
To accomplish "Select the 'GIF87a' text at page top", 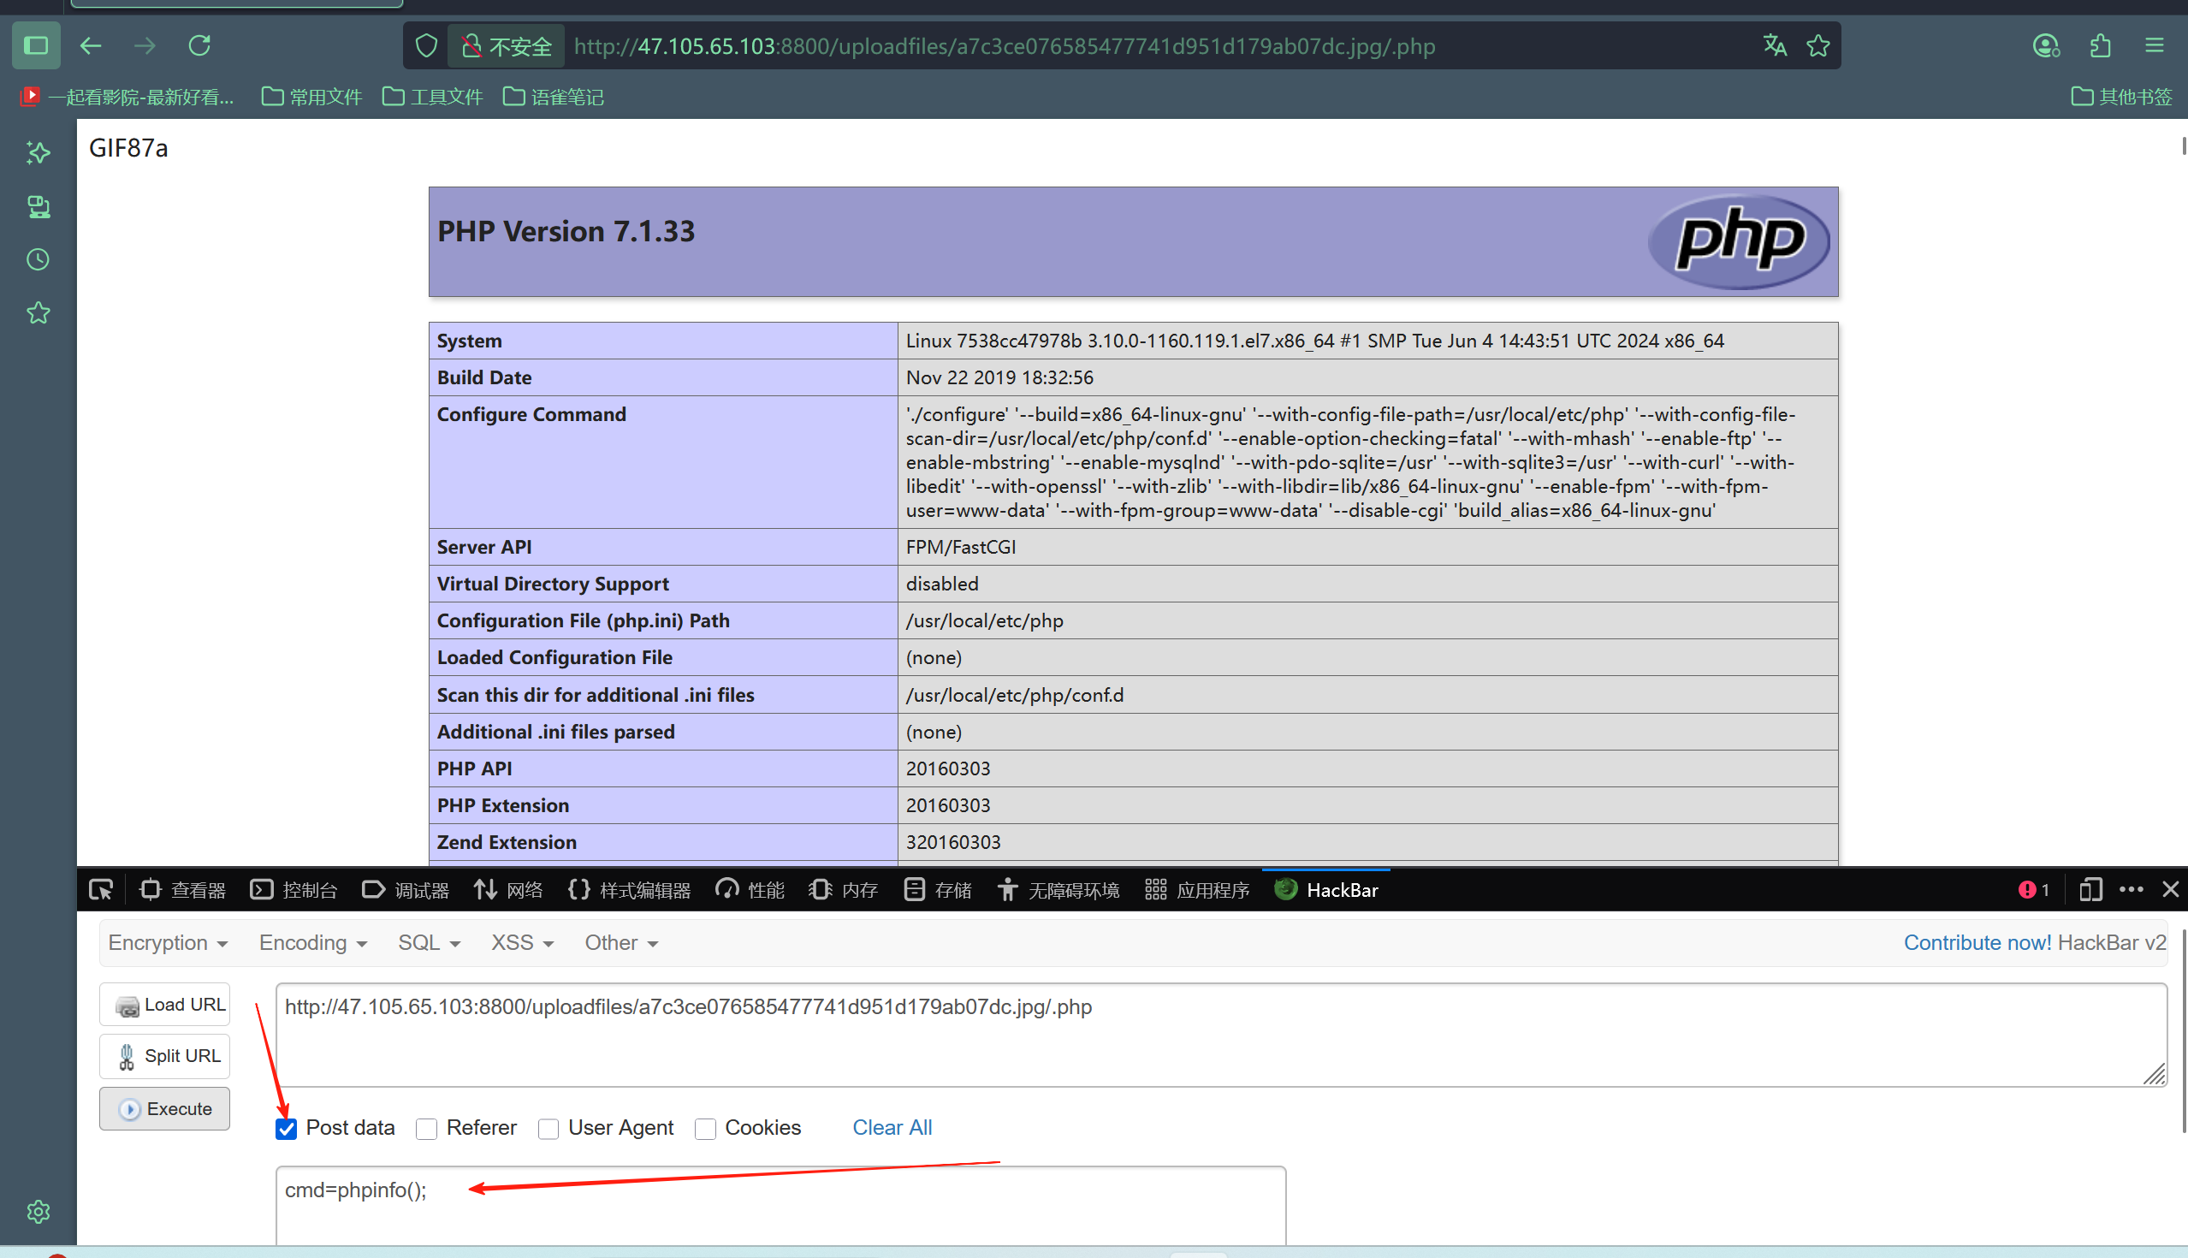I will [127, 148].
